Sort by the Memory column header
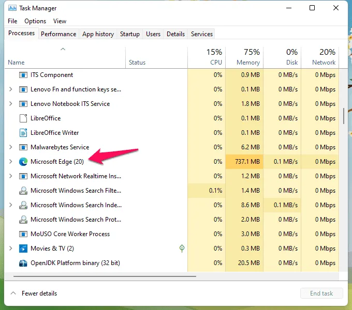This screenshot has width=352, height=310. point(244,57)
